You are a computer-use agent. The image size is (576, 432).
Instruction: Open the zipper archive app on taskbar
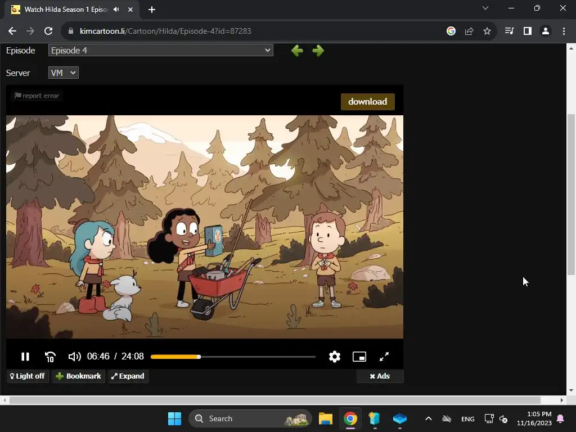[374, 418]
